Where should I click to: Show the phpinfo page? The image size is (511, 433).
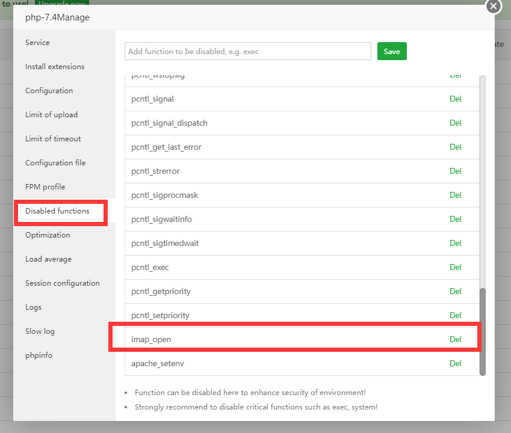pos(39,355)
